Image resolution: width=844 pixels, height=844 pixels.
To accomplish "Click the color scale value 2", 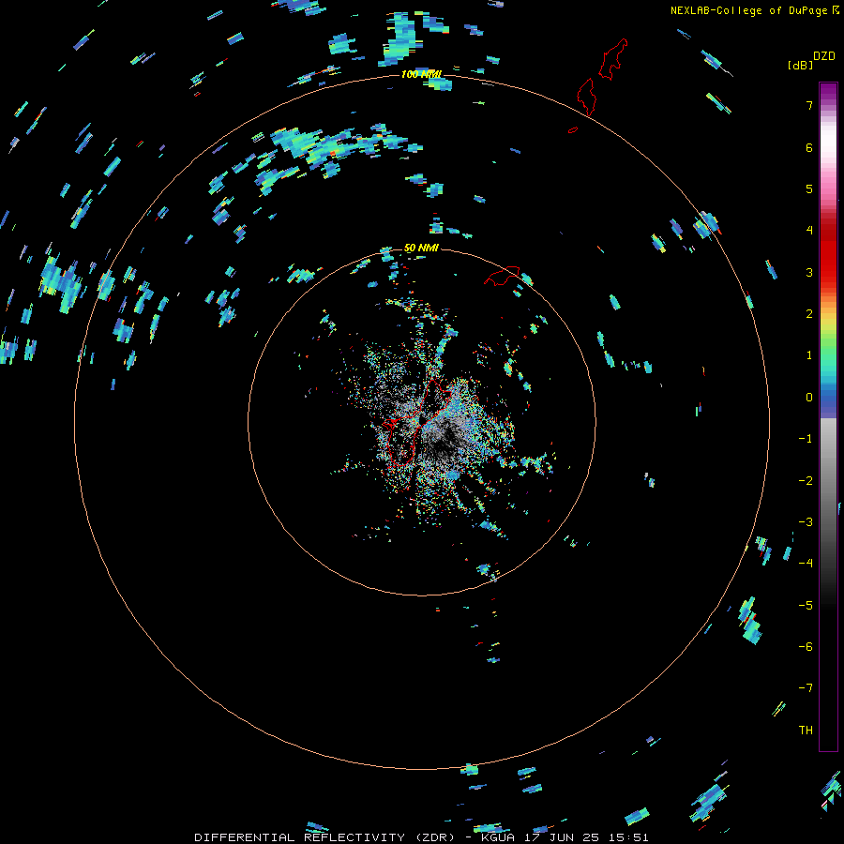I will click(x=809, y=314).
